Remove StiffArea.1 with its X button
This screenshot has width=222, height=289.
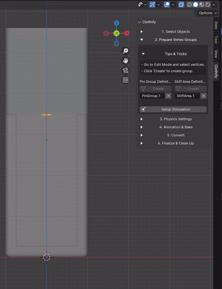pos(204,96)
